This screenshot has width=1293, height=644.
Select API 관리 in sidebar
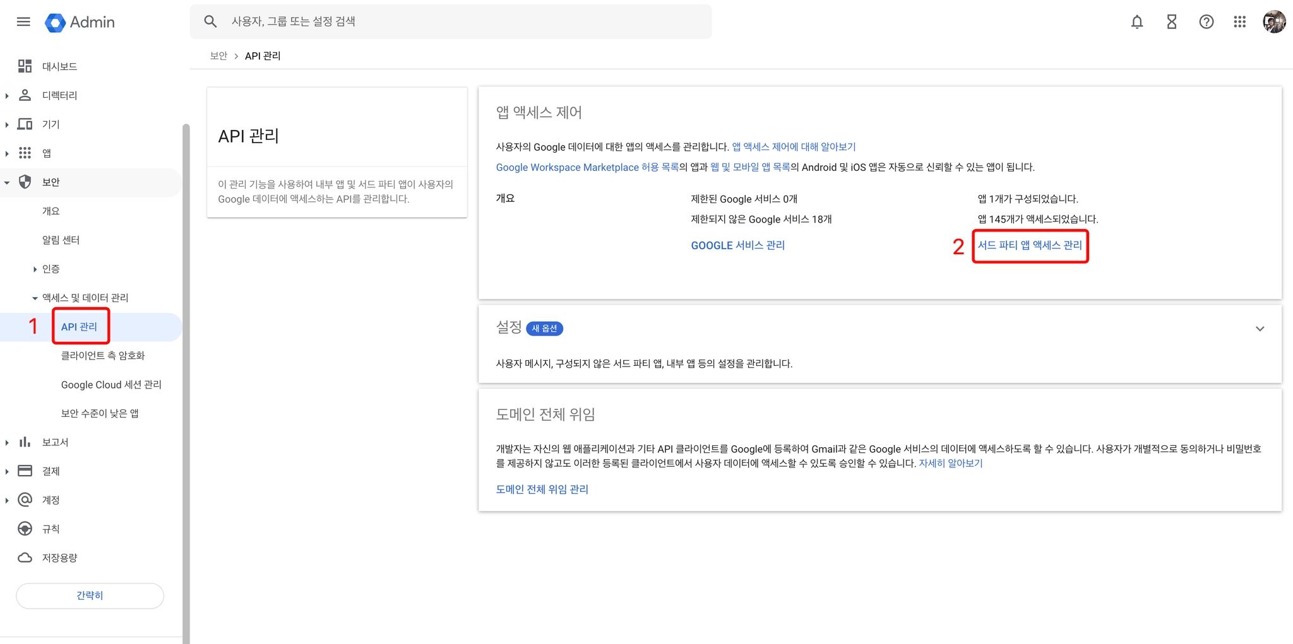79,327
